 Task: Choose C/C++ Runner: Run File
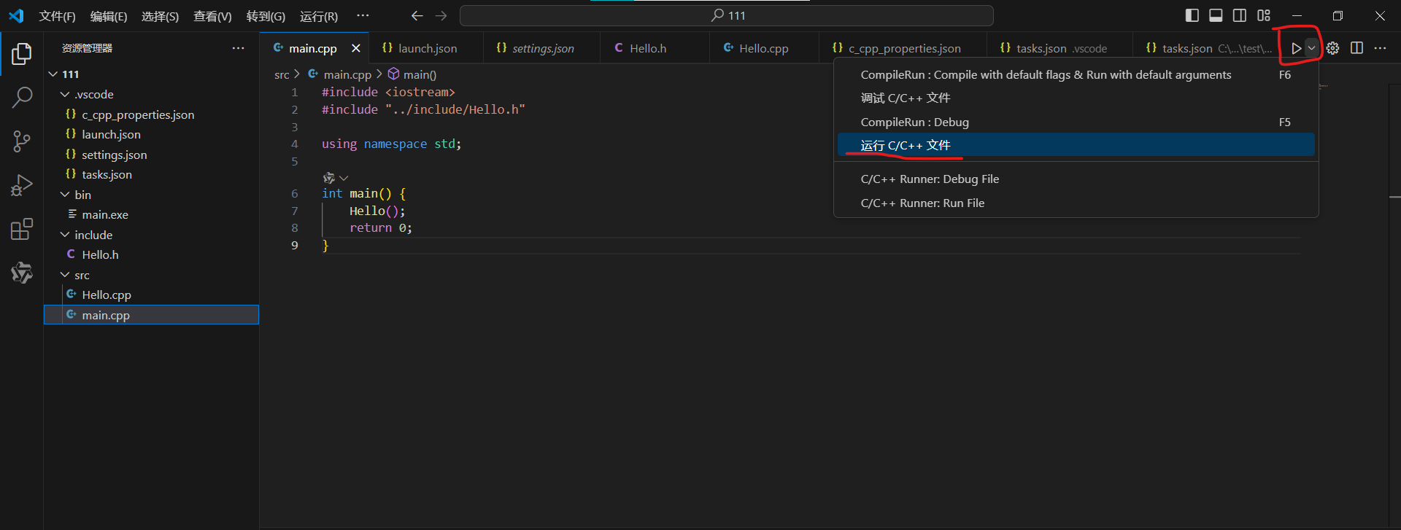click(1076, 203)
